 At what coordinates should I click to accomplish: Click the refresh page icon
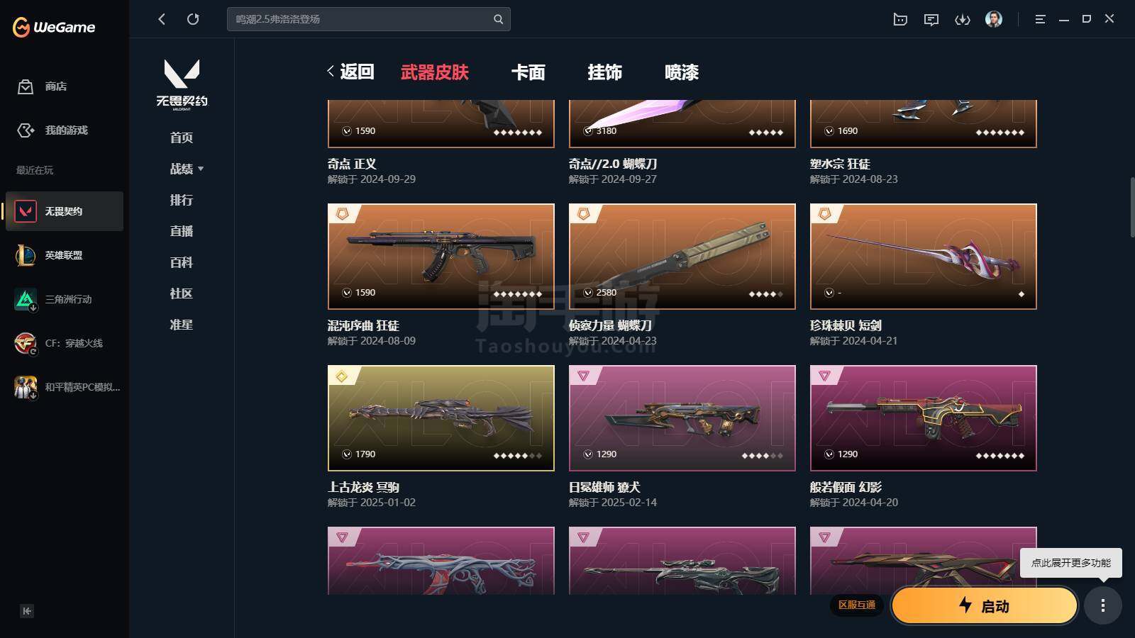pyautogui.click(x=193, y=19)
